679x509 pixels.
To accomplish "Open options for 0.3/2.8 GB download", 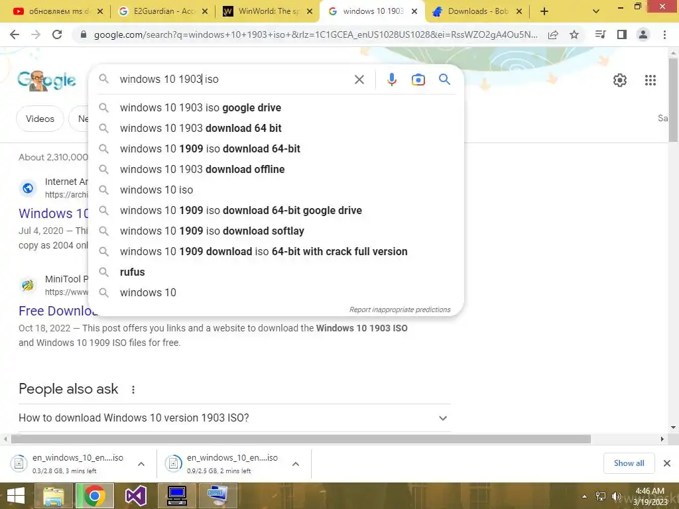I will coord(141,464).
